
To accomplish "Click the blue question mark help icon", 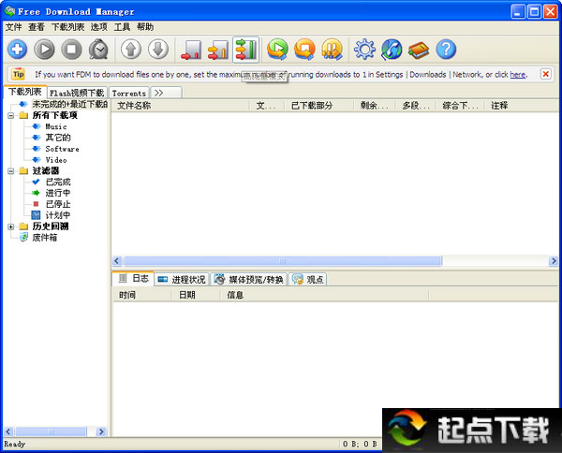I will click(446, 50).
